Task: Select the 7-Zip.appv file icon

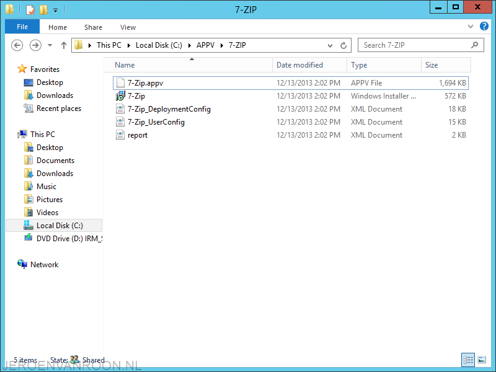Action: click(x=120, y=83)
